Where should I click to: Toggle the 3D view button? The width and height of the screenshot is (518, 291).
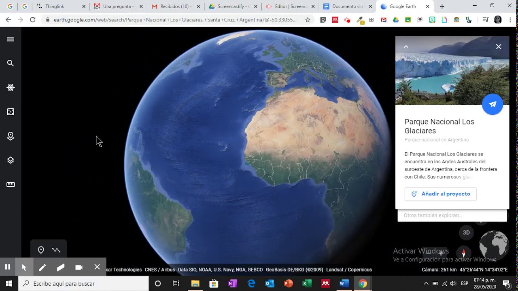(466, 232)
